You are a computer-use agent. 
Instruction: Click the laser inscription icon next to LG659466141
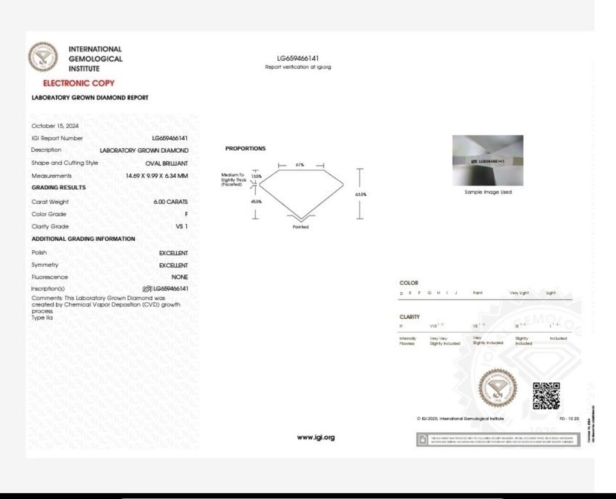pyautogui.click(x=148, y=289)
